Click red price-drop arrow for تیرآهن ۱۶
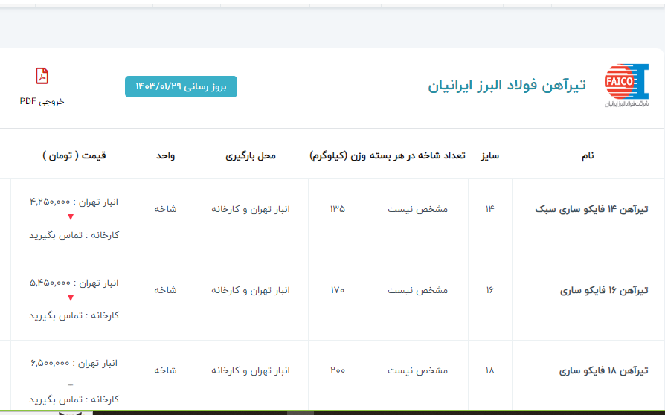Viewport: 665px width, 415px height. pos(71,298)
